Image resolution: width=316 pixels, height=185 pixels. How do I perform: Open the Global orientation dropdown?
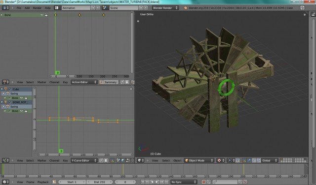pyautogui.click(x=270, y=160)
